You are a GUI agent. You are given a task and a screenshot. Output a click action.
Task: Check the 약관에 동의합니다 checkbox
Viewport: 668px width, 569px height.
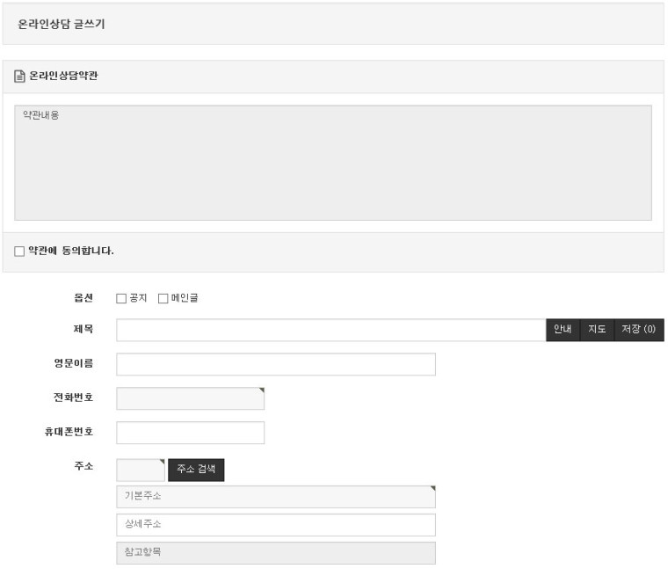click(x=19, y=252)
